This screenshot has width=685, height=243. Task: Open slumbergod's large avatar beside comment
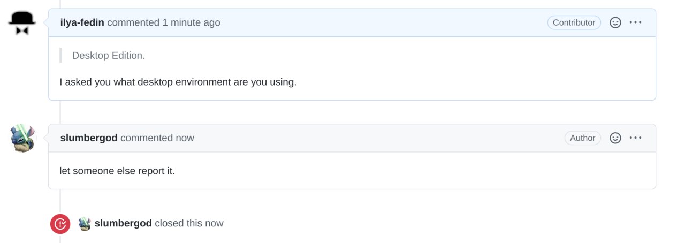point(22,138)
